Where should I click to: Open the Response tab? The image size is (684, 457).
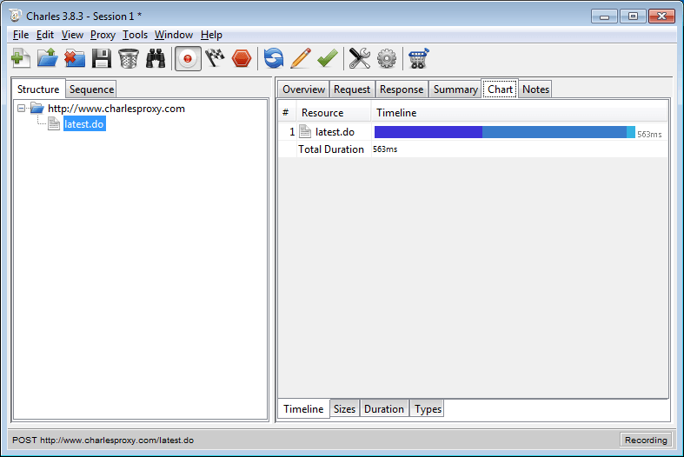click(402, 89)
